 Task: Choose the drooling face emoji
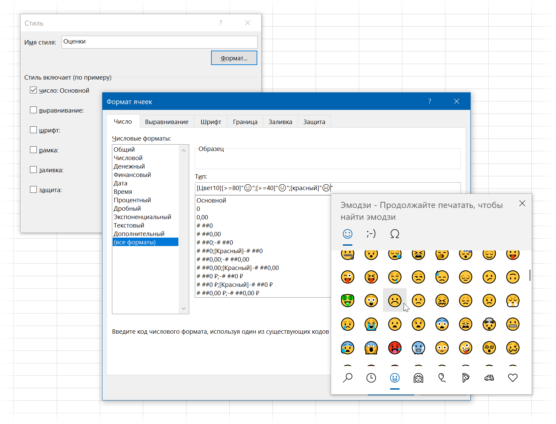tap(395, 277)
